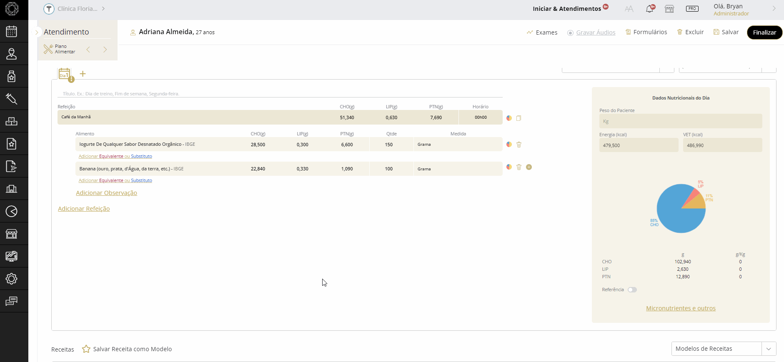Expand the user profile chevron next to Bryan
This screenshot has height=362, width=784.
(774, 9)
